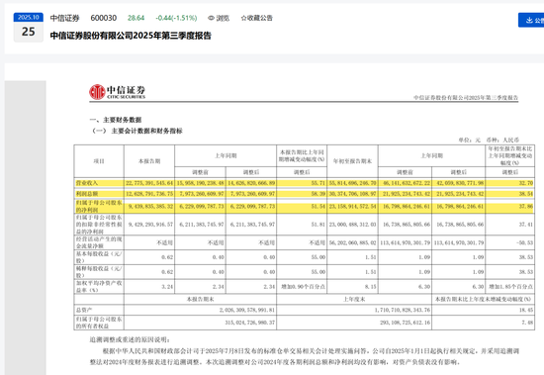This screenshot has height=375, width=544.
Task: Open the 中信证券 stock name link
Action: click(x=65, y=18)
